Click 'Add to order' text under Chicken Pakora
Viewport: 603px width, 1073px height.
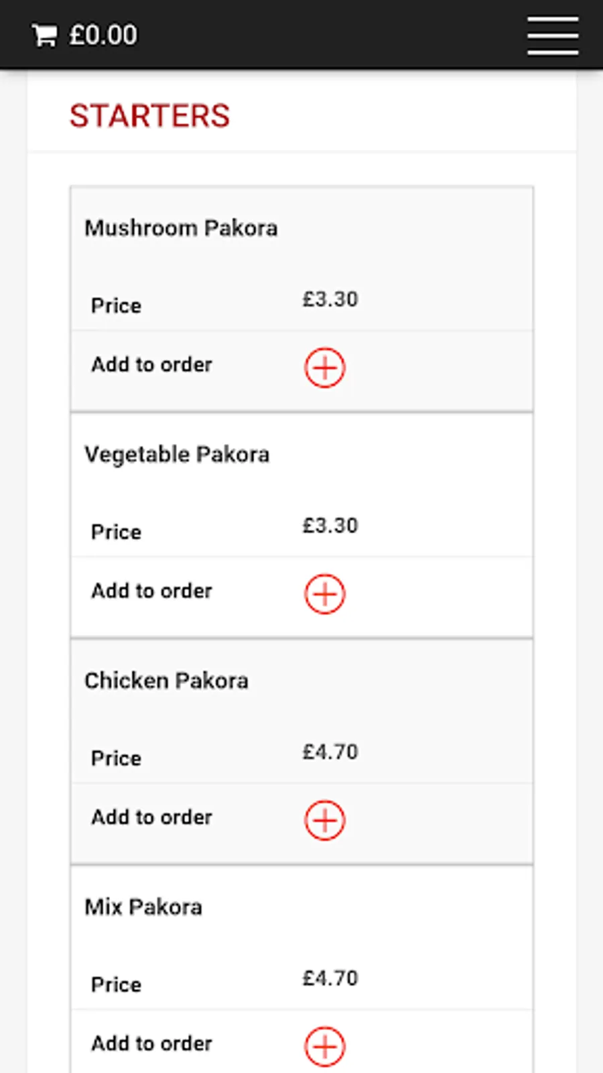(x=152, y=817)
